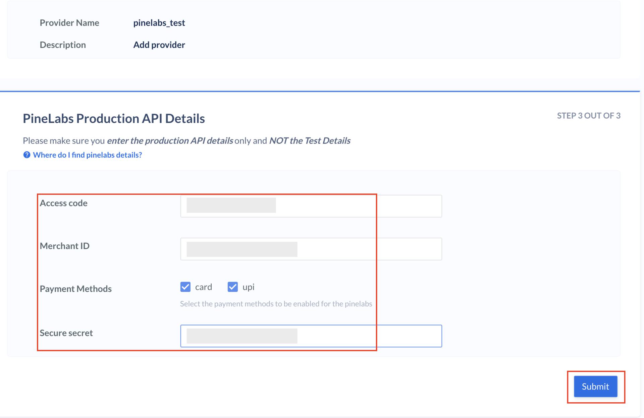644x418 pixels.
Task: Click the 'Secure secret' label
Action: tap(66, 333)
